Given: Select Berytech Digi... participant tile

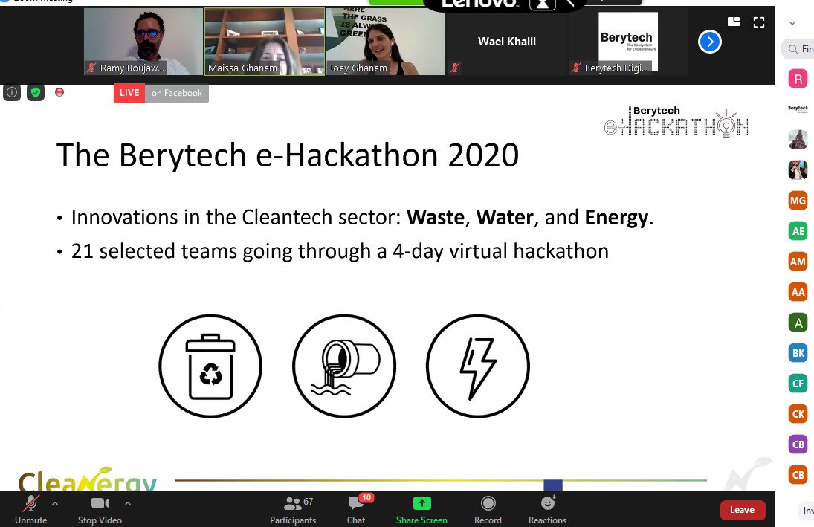Looking at the screenshot, I should [627, 42].
